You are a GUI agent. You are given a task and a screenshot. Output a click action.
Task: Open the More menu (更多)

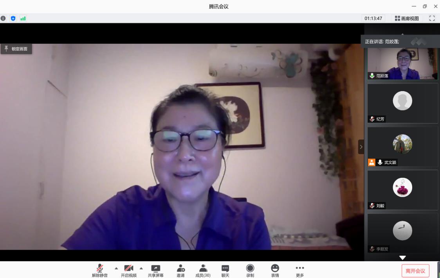pyautogui.click(x=300, y=268)
